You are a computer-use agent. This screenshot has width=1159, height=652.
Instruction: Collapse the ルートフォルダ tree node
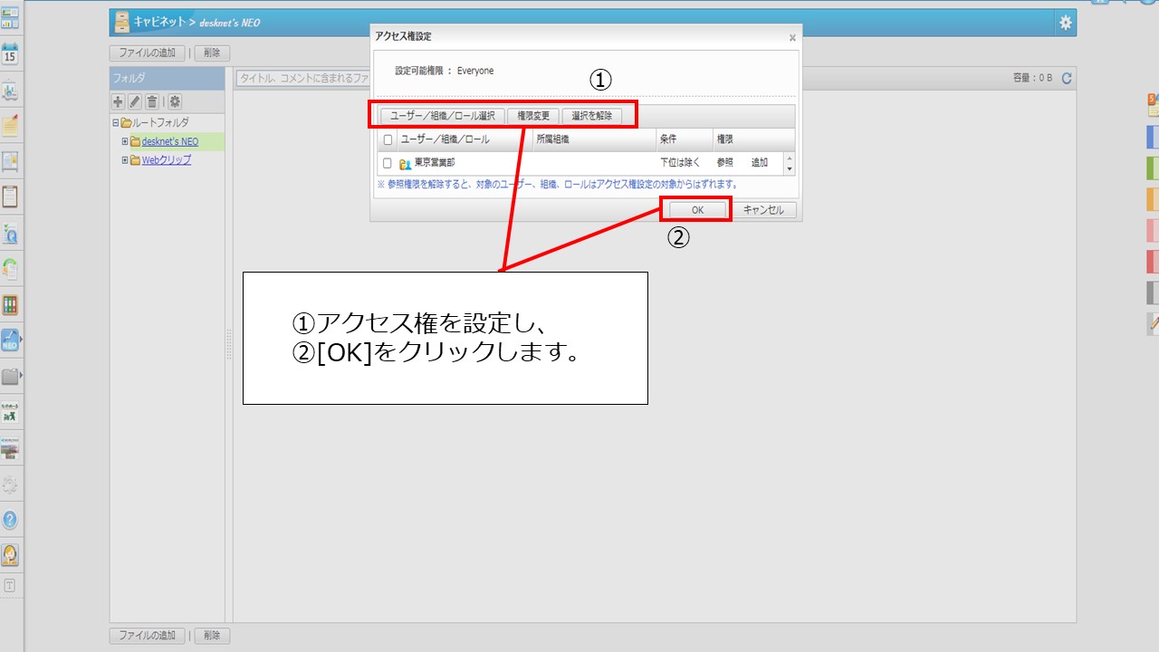[116, 122]
